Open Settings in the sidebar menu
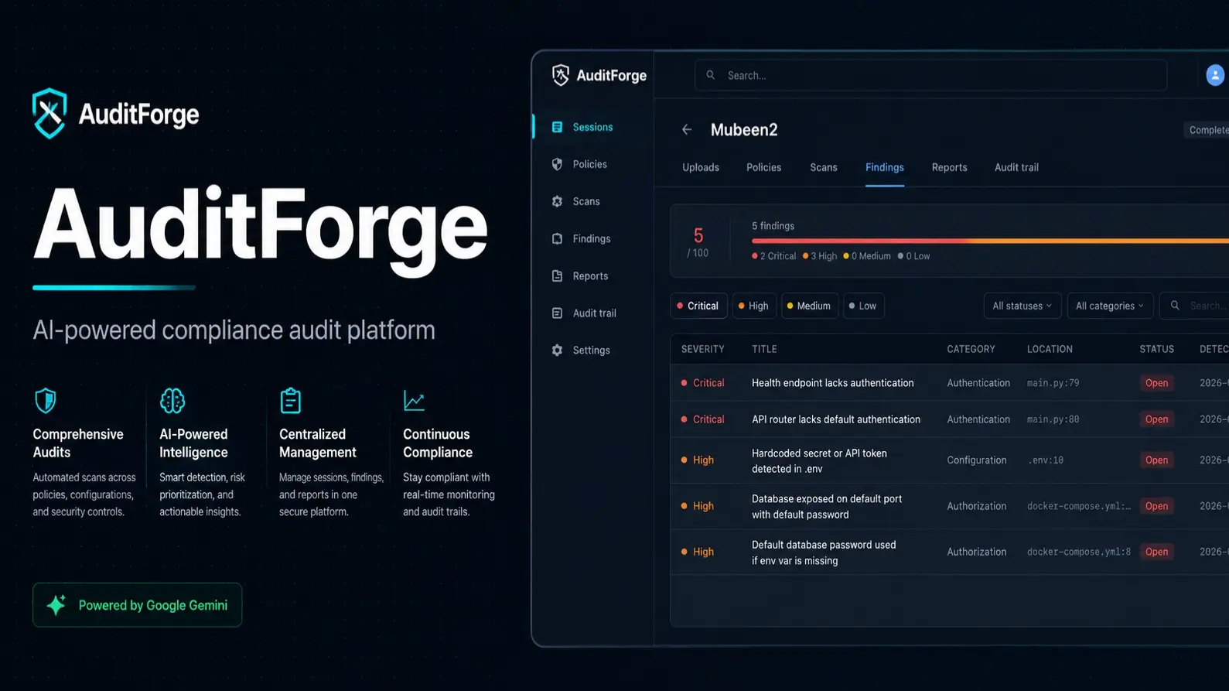This screenshot has height=691, width=1229. pyautogui.click(x=592, y=350)
